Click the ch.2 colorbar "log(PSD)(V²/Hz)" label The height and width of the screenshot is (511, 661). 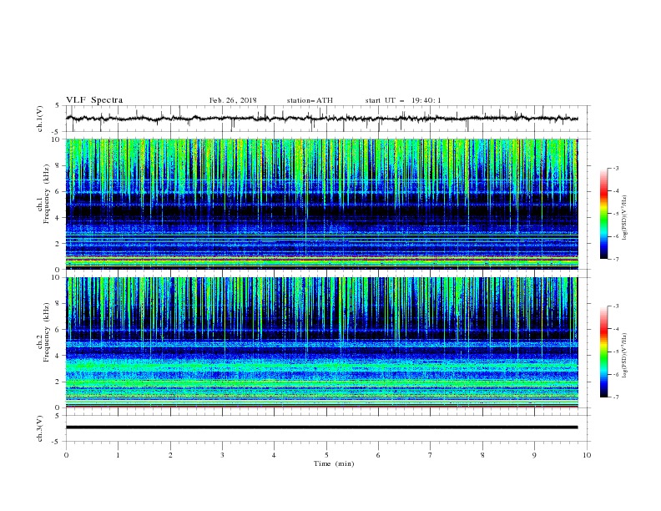tap(625, 356)
